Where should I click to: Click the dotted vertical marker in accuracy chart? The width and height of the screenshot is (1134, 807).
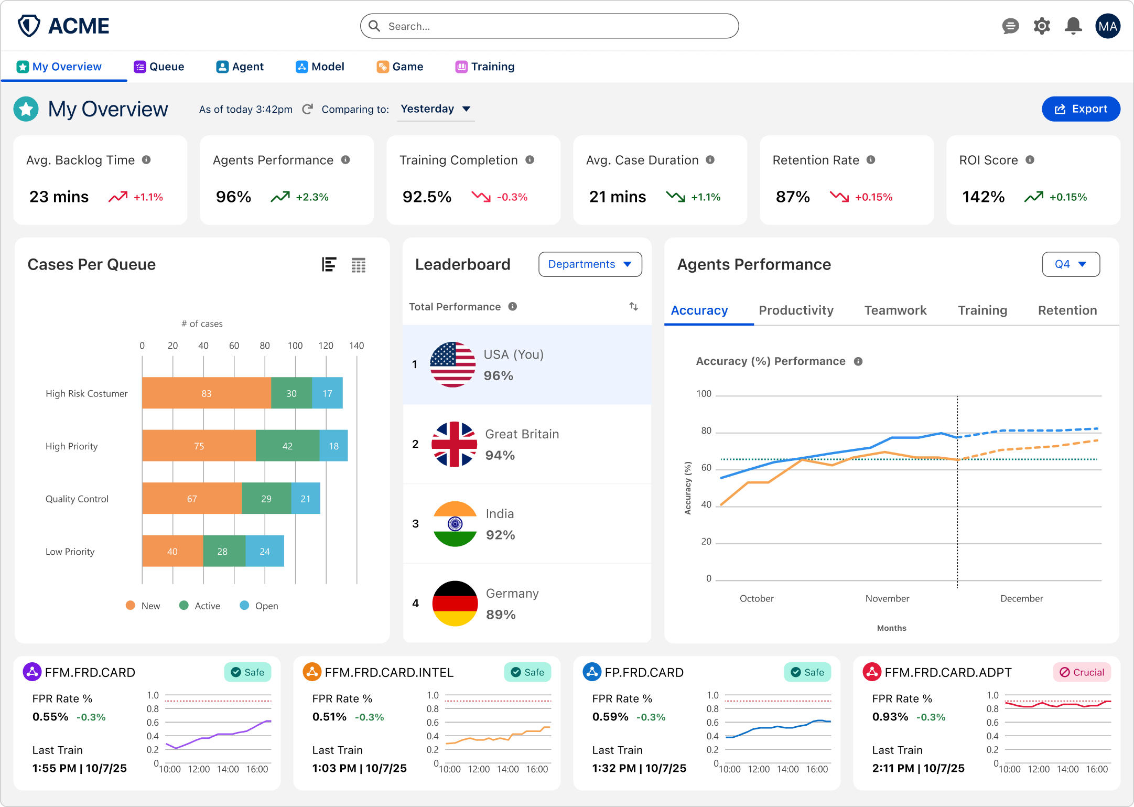pos(957,491)
